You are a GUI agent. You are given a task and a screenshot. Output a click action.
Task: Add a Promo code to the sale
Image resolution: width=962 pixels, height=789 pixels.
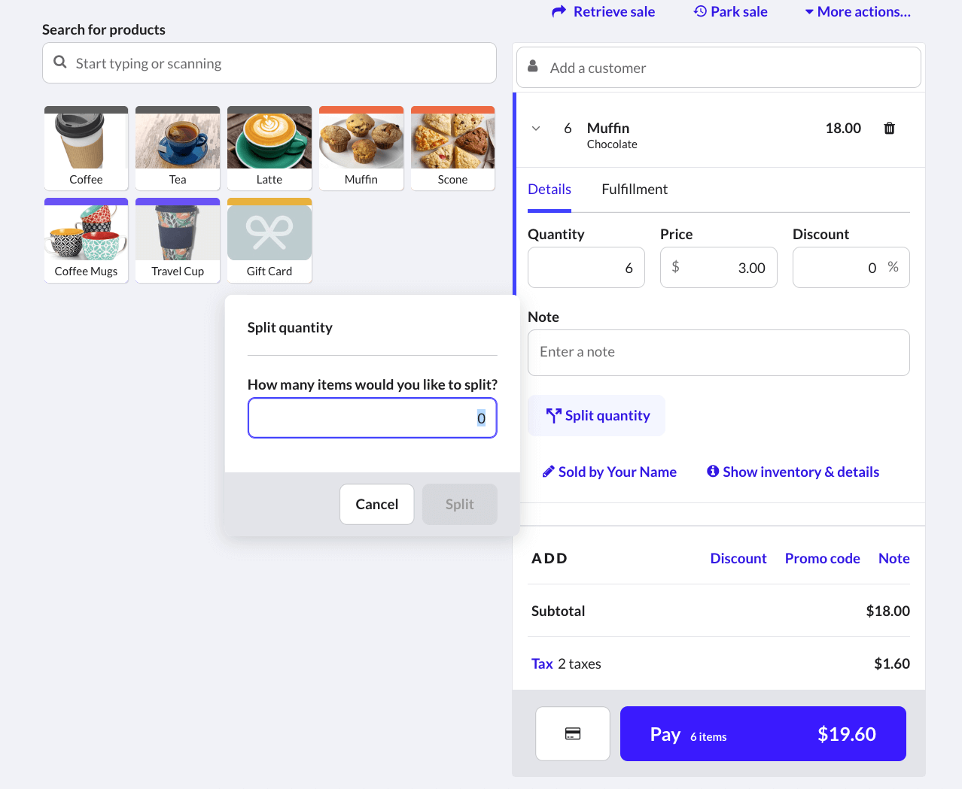pyautogui.click(x=822, y=558)
